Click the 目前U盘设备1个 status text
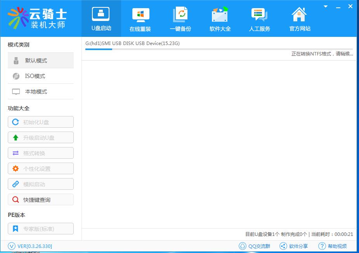The height and width of the screenshot is (253, 359). coord(262,234)
